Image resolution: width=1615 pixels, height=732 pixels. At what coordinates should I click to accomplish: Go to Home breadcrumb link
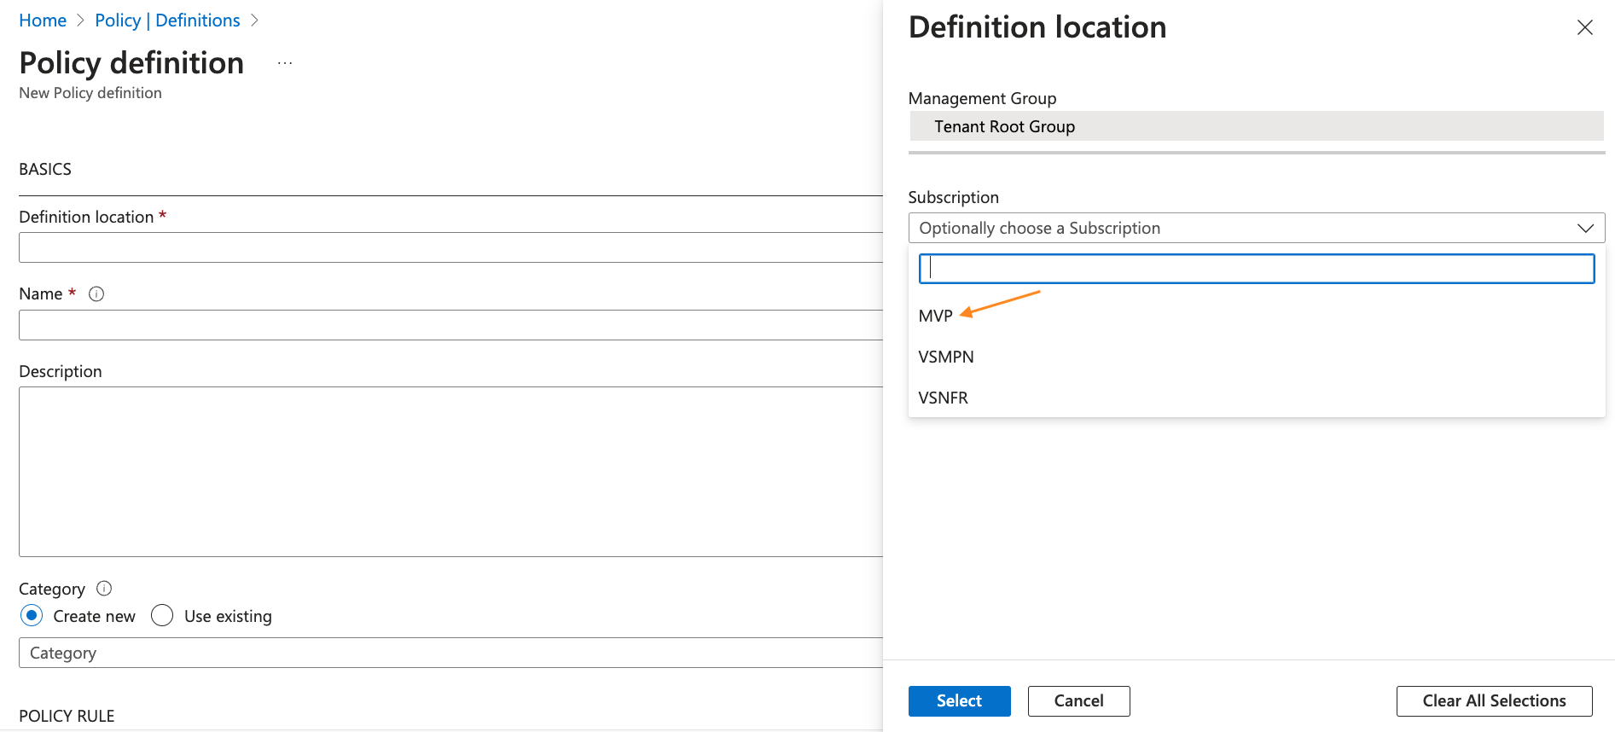click(x=43, y=20)
